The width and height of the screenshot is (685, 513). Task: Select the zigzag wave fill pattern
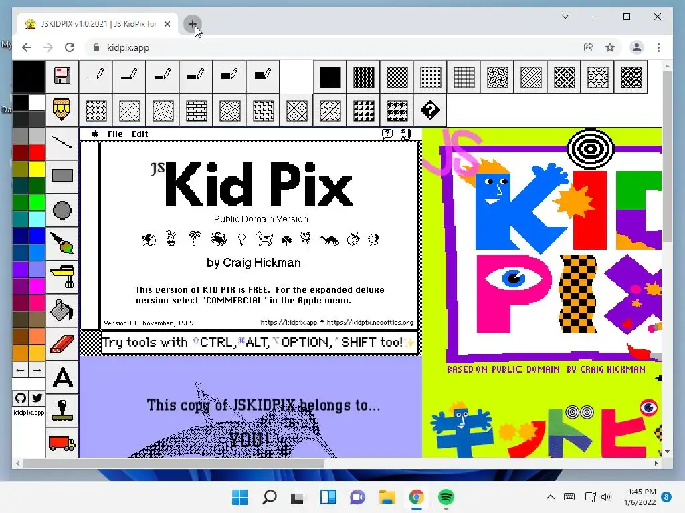[230, 110]
